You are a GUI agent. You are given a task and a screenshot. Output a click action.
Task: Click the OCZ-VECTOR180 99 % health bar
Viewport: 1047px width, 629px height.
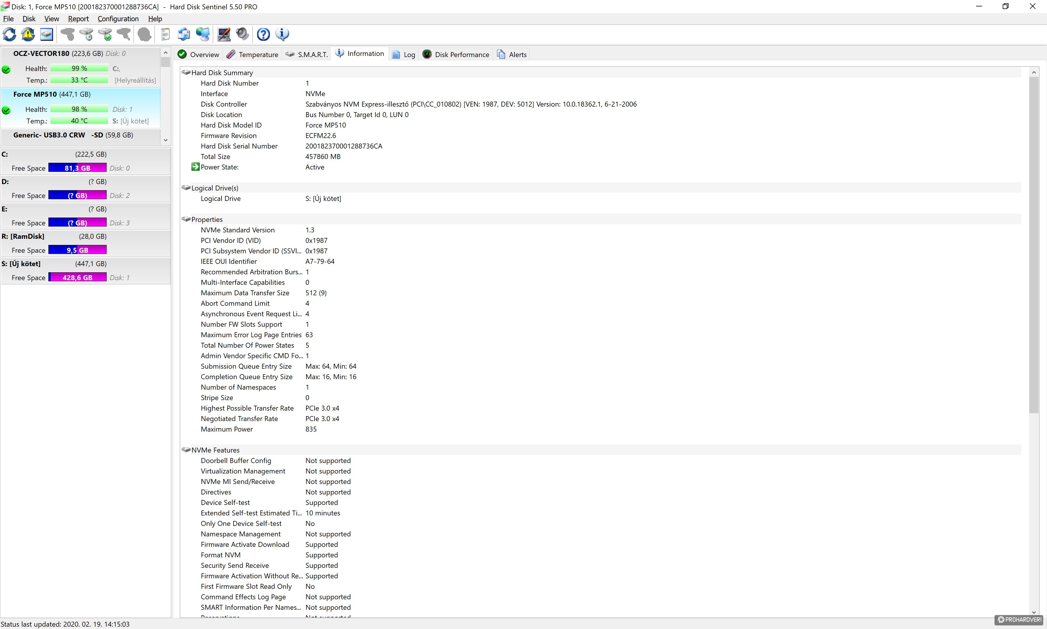click(x=79, y=68)
